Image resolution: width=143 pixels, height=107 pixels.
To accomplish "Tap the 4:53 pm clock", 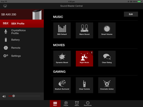I will (71, 1).
